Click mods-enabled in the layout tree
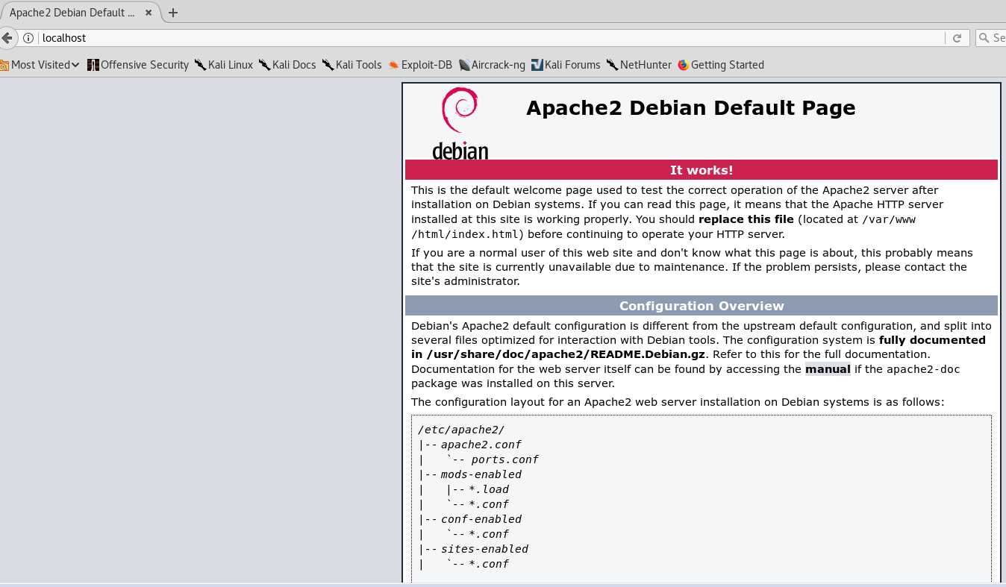1006x587 pixels. pos(481,474)
